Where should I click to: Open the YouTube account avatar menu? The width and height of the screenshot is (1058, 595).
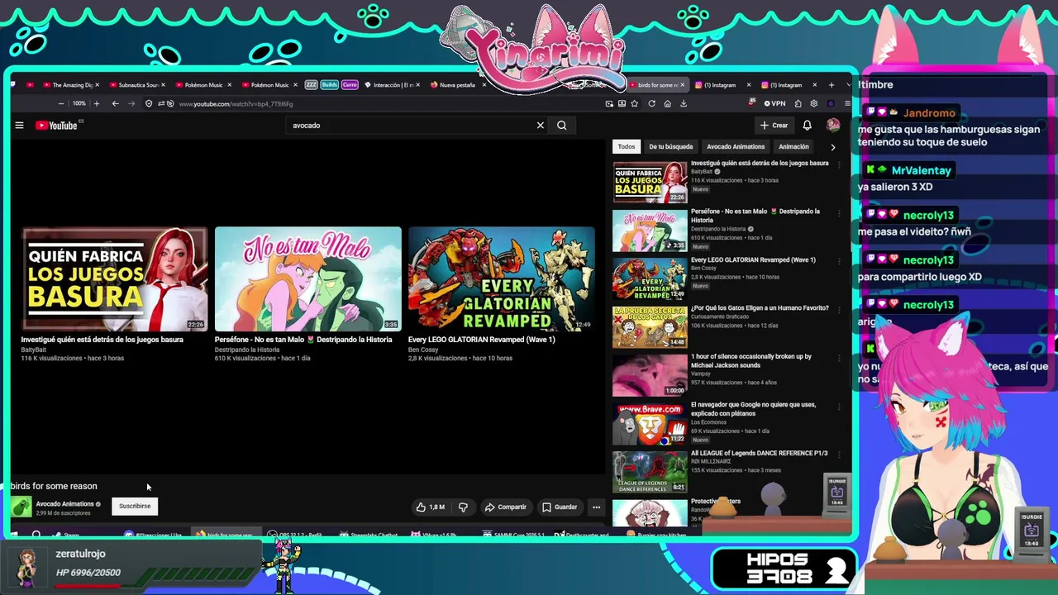click(x=833, y=126)
